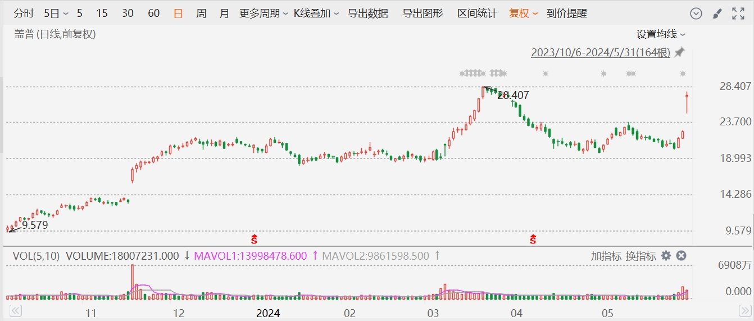
Task: Click 导出数据 to export data
Action: point(367,13)
